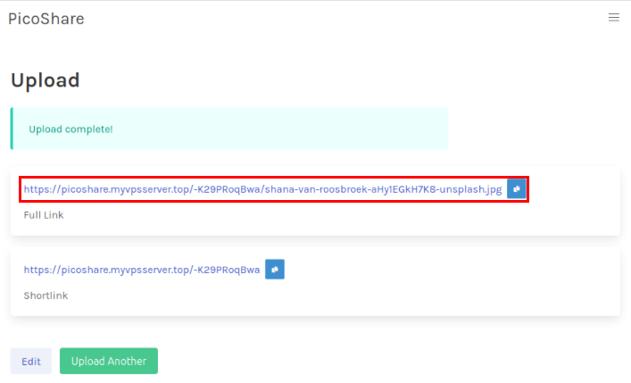Copy the Full Link to clipboard
631x383 pixels.
click(516, 189)
